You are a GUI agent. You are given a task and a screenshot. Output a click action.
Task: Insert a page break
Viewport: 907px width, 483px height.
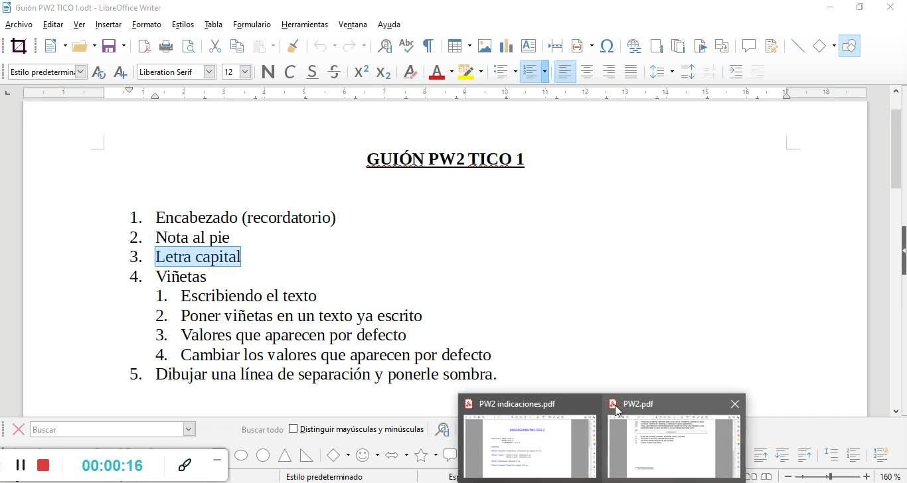[556, 46]
